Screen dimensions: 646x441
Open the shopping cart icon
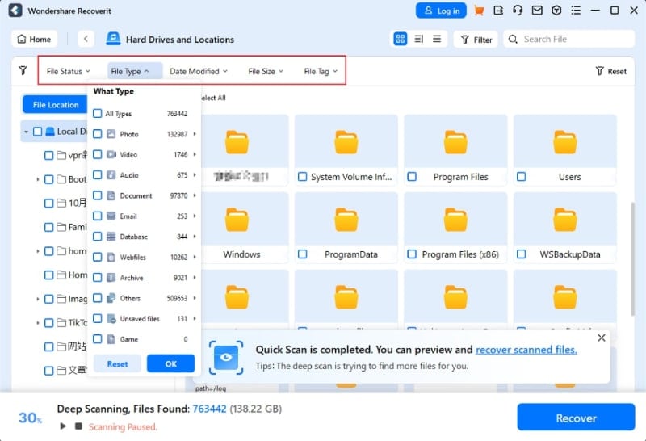(479, 10)
